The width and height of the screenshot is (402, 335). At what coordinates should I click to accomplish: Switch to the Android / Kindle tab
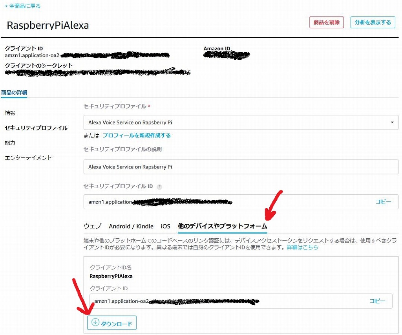[x=131, y=226]
